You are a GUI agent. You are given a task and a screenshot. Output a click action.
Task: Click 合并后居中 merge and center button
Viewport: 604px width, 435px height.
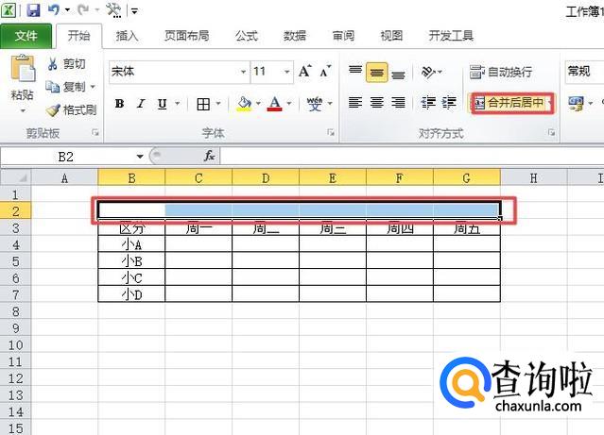tap(509, 103)
